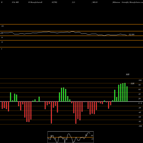Click the '(5,5' parameter text in the header

point(74,2)
